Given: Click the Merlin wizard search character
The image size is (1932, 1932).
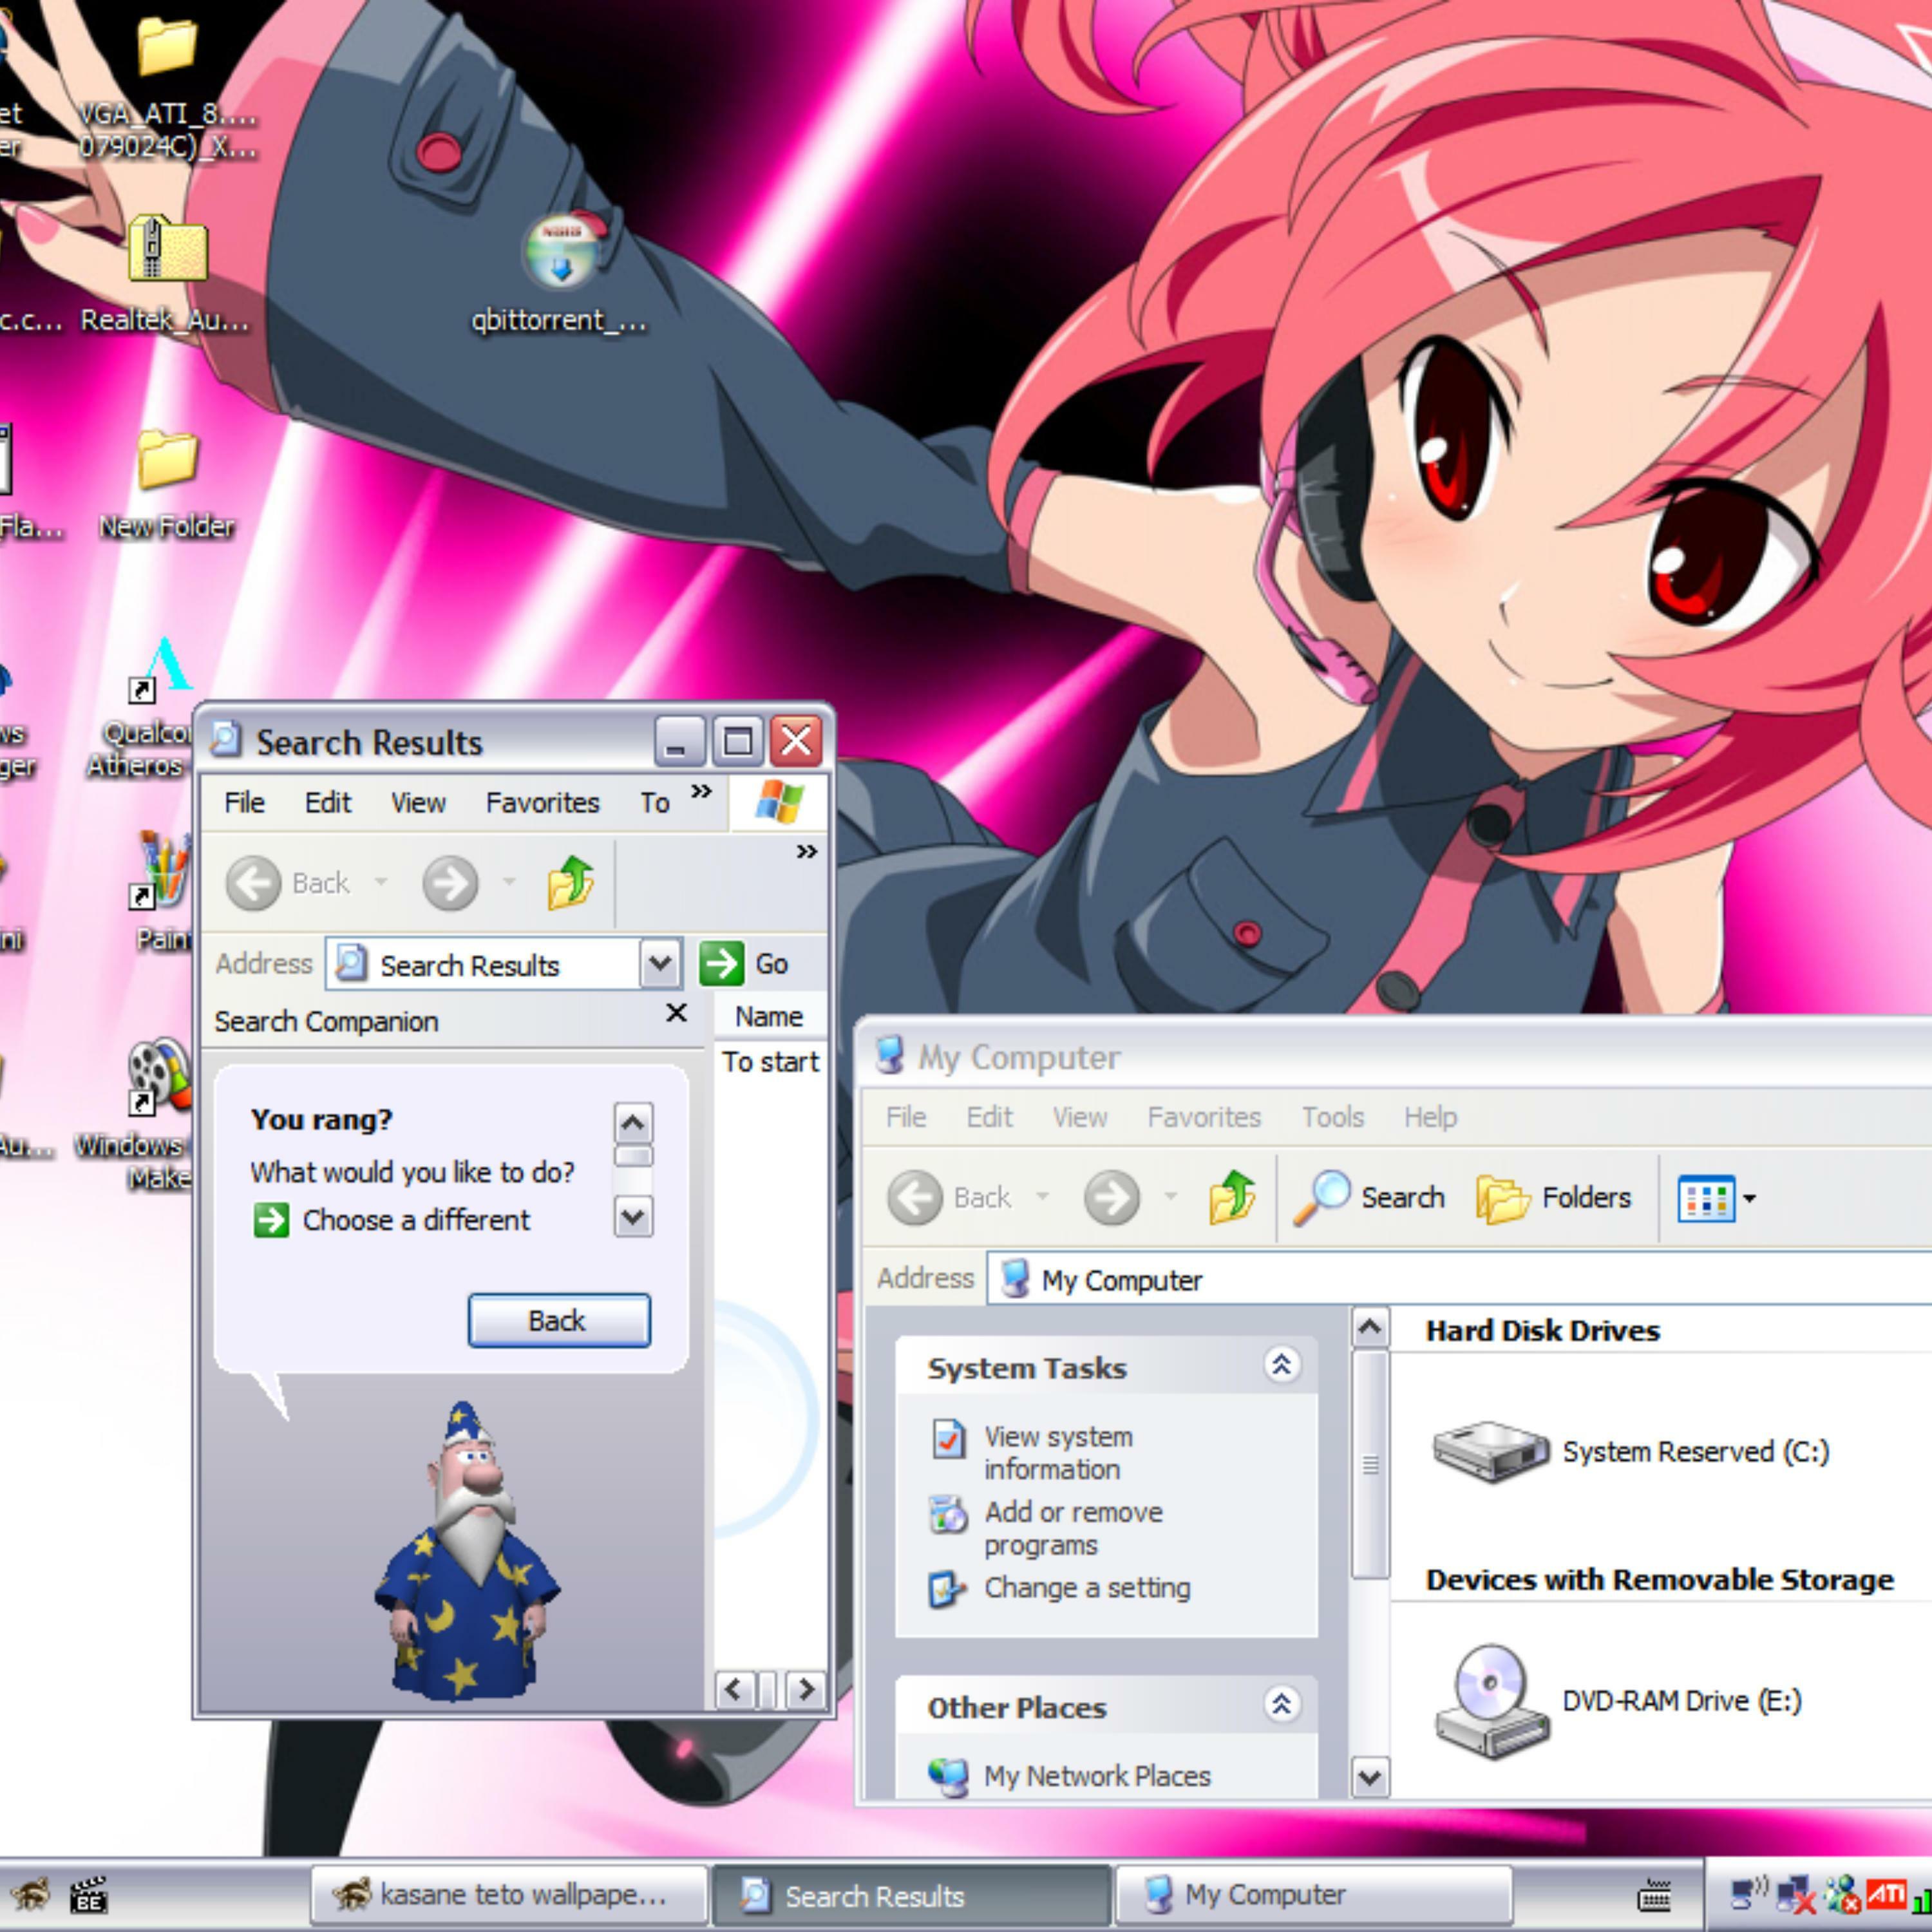Looking at the screenshot, I should pos(467,1551).
